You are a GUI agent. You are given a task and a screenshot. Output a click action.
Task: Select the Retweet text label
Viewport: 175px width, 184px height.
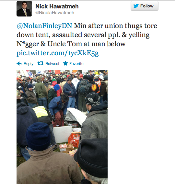(52, 64)
